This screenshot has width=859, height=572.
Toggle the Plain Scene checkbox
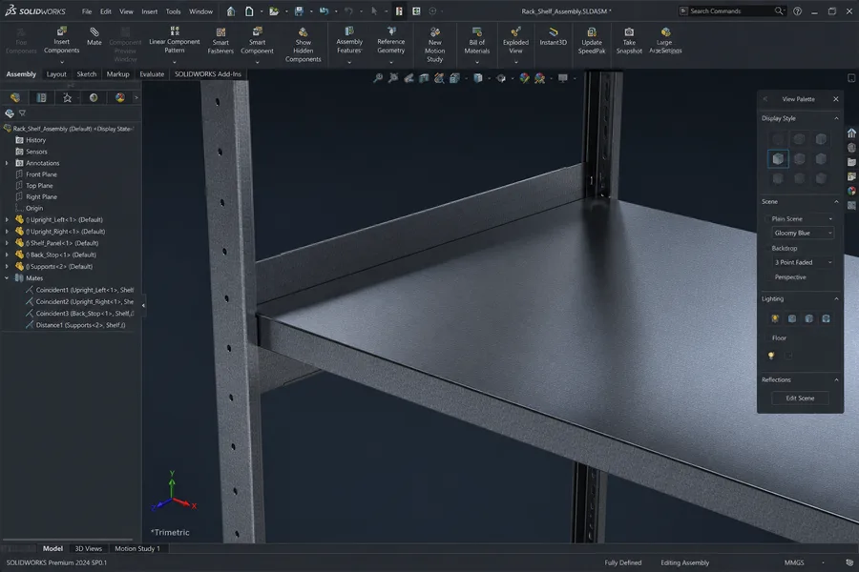coord(767,218)
